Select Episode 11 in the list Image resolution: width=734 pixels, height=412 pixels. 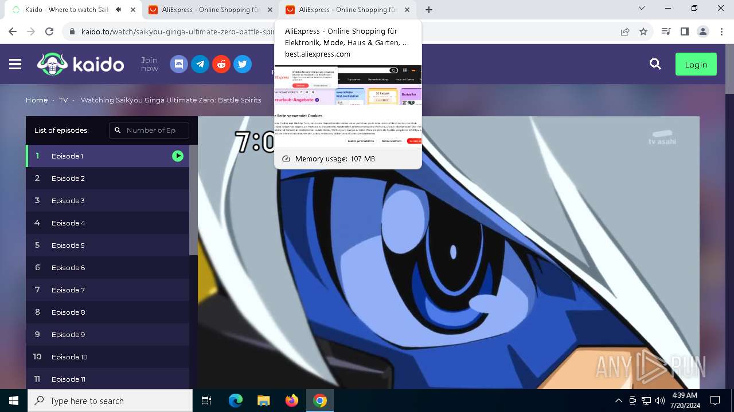[x=108, y=379]
